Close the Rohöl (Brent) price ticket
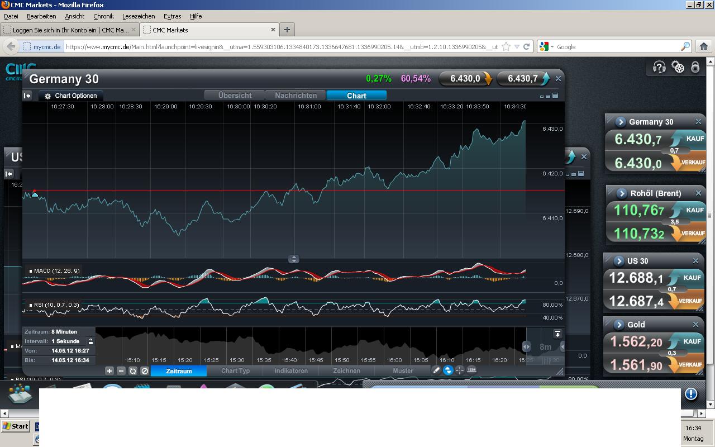The height and width of the screenshot is (447, 715). coord(698,193)
